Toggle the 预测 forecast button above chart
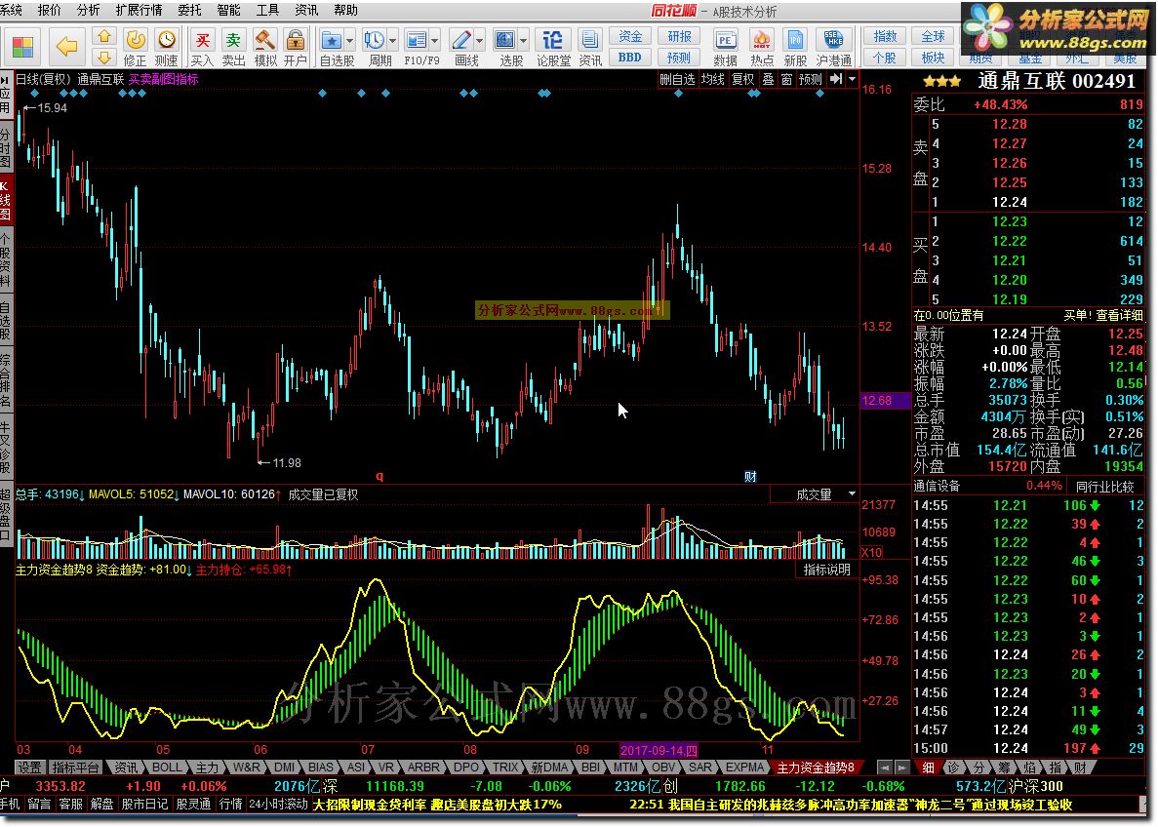1158x827 pixels. tap(810, 79)
